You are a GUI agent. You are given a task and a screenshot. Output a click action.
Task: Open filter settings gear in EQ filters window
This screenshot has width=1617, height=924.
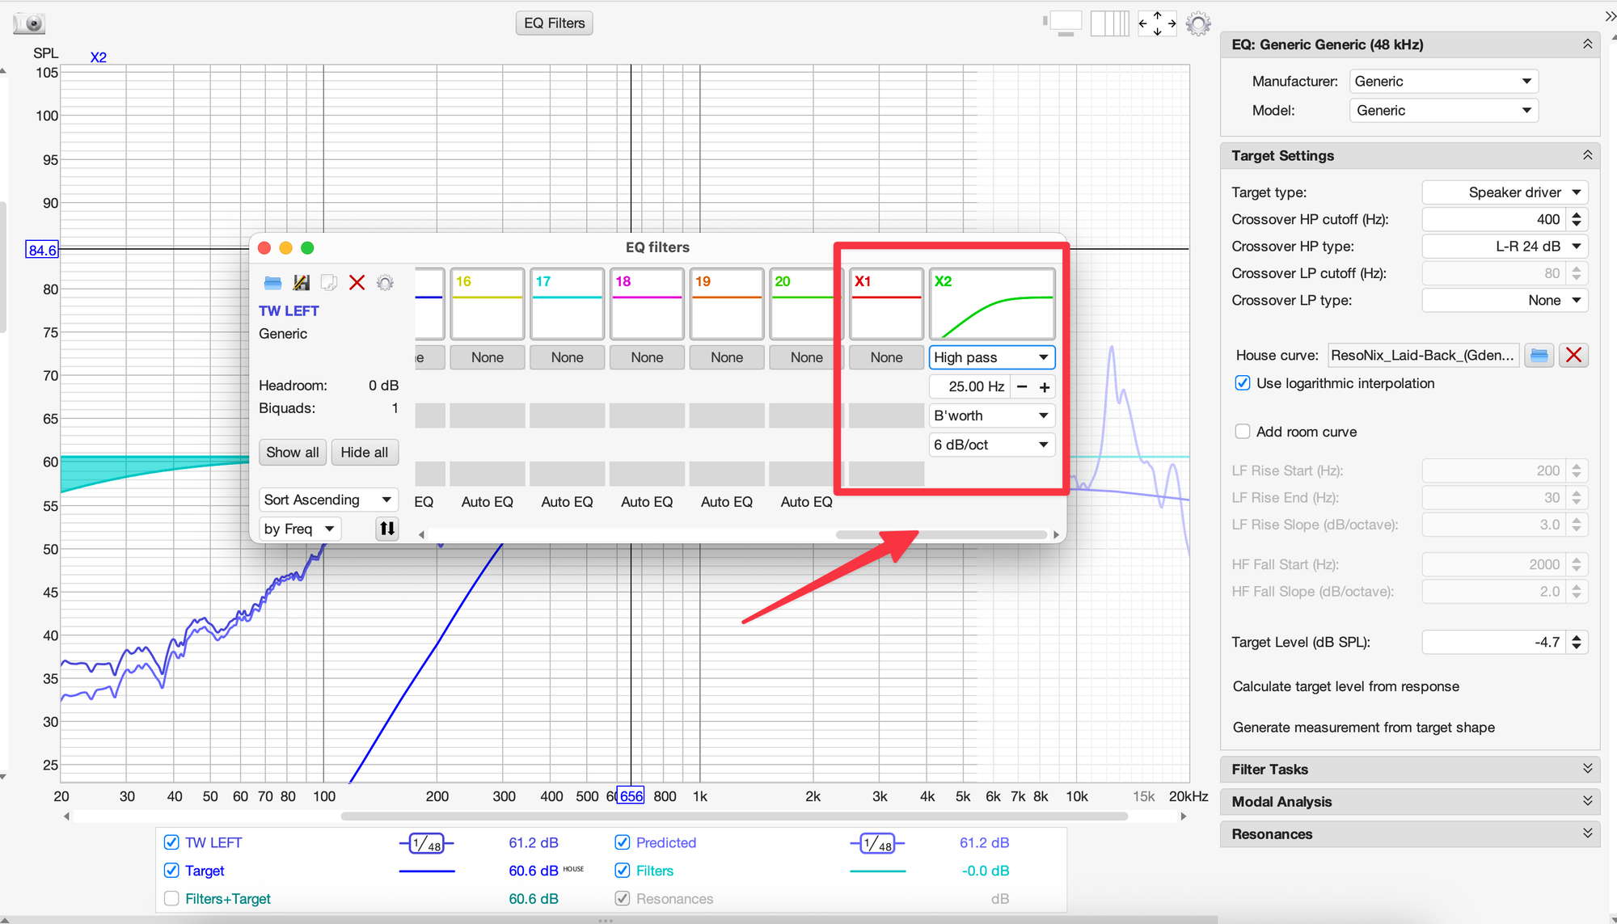point(385,282)
